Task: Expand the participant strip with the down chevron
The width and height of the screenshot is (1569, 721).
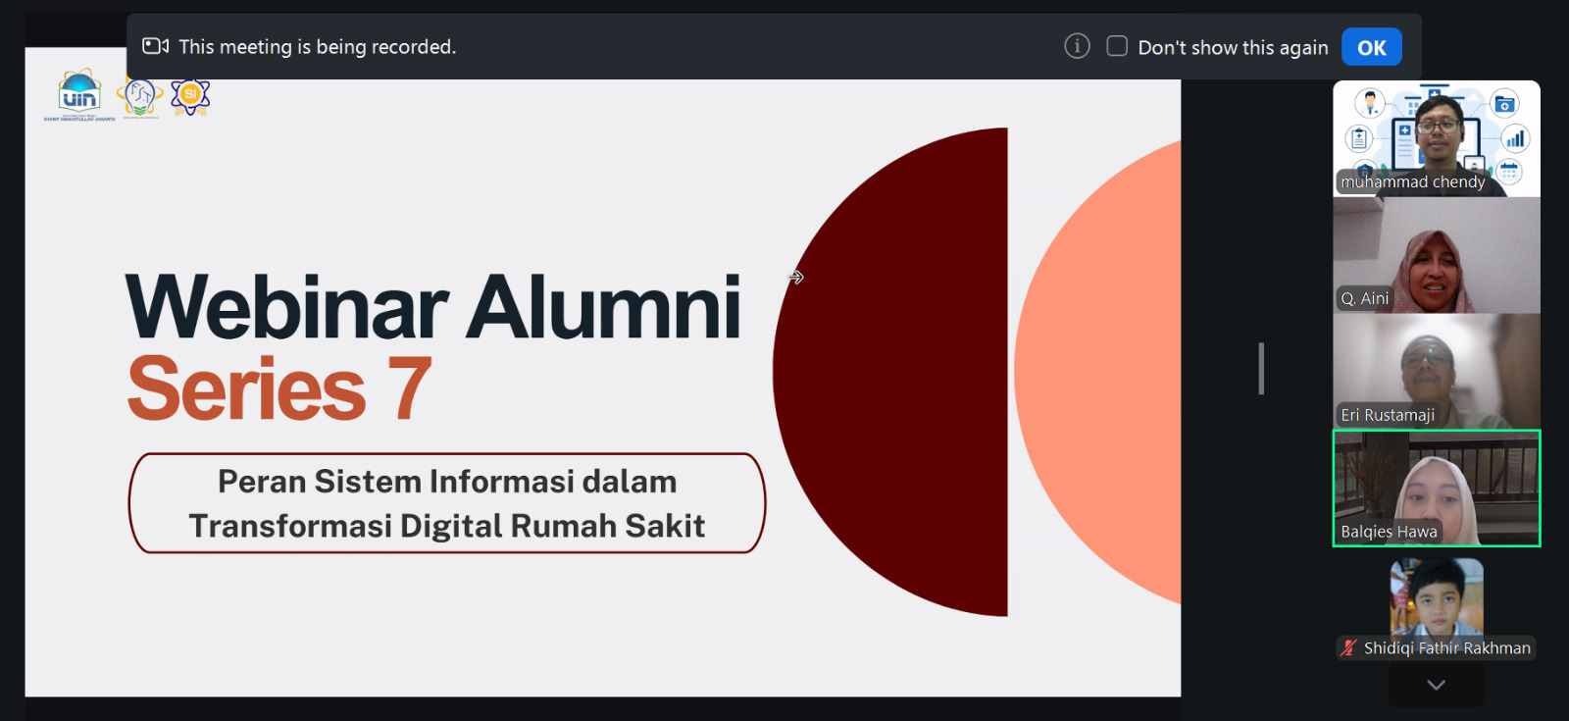Action: pos(1437,685)
